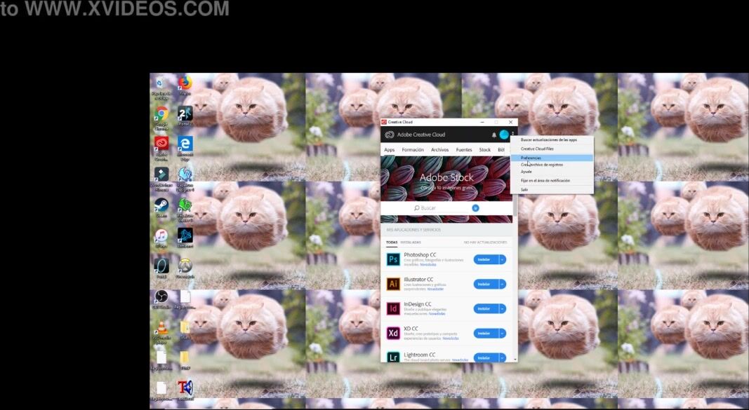Click the Adobe Stock Buscar search field
Image resolution: width=749 pixels, height=410 pixels.
point(442,208)
